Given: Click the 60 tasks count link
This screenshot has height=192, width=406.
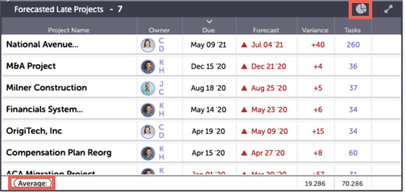Looking at the screenshot, I should click(353, 153).
